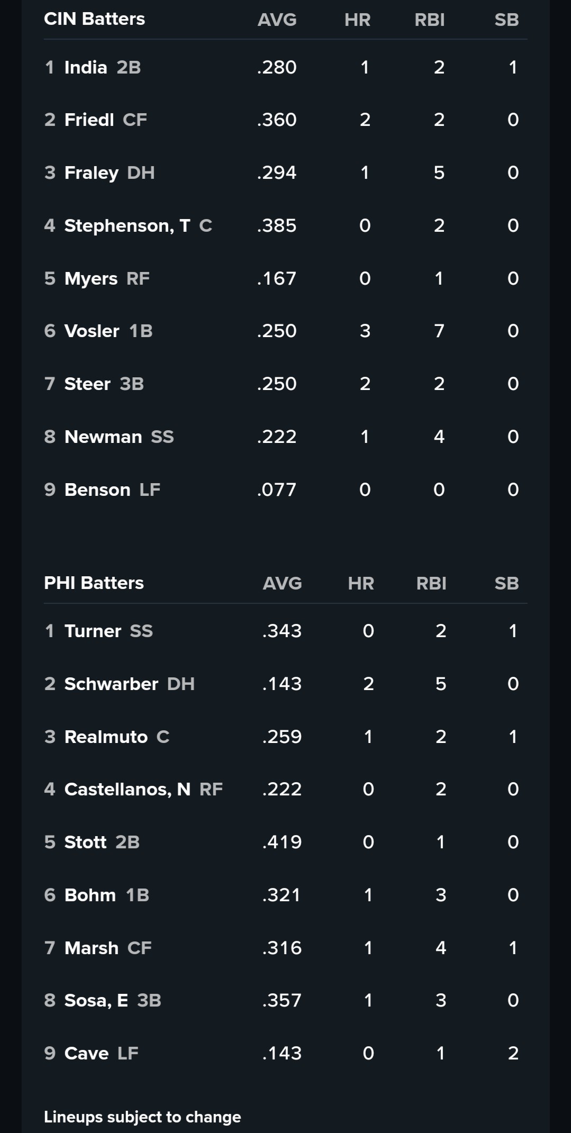Select Benson in the CIN lineup
This screenshot has height=1133, width=571.
pos(97,490)
